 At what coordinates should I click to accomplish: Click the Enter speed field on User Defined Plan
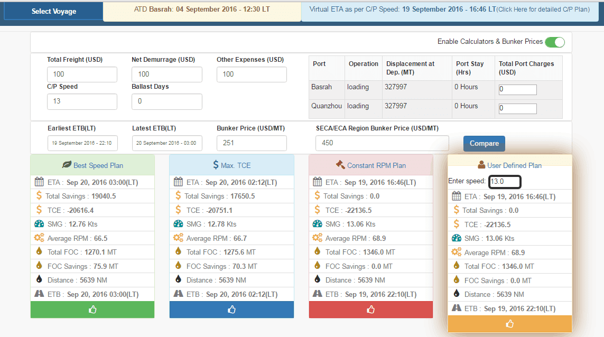coord(505,181)
